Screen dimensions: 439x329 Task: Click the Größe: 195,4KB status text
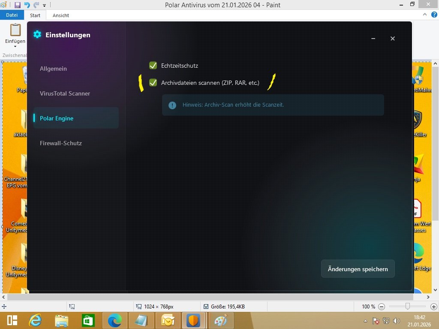tap(228, 307)
